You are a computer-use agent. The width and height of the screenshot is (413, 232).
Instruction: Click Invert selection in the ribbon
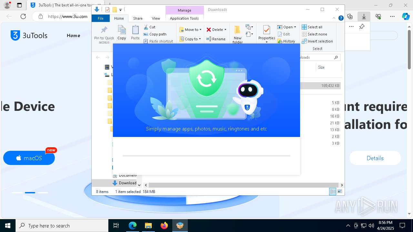pyautogui.click(x=317, y=41)
